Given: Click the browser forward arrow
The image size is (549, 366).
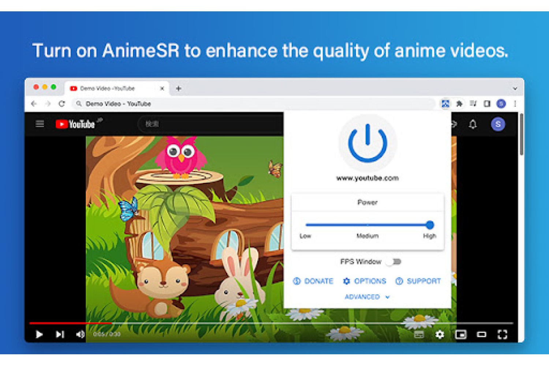Looking at the screenshot, I should [48, 104].
